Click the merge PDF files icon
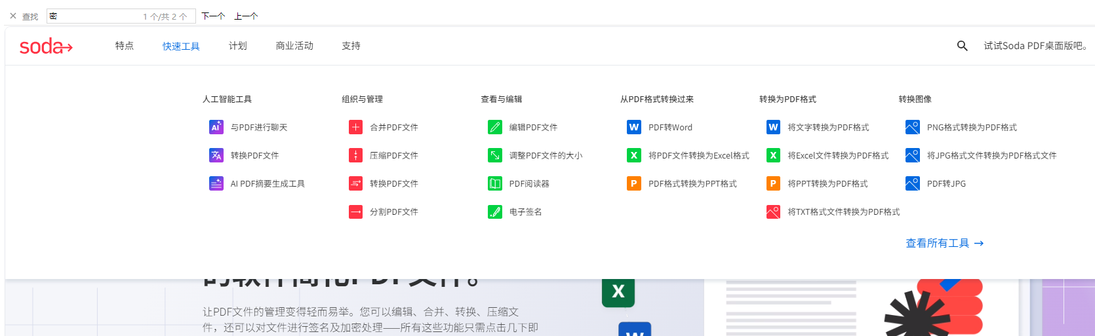Screen dimensions: 1095x336 point(355,127)
